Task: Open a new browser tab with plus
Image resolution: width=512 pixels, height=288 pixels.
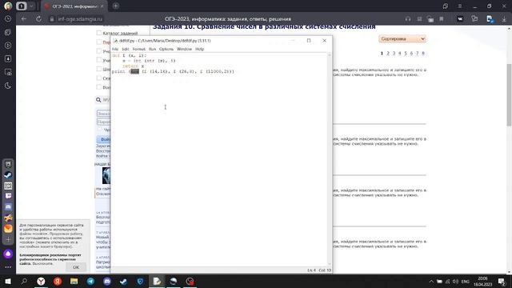Action: click(x=115, y=6)
